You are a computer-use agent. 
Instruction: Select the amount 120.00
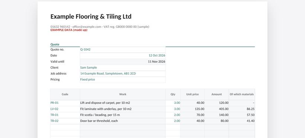[217, 103]
